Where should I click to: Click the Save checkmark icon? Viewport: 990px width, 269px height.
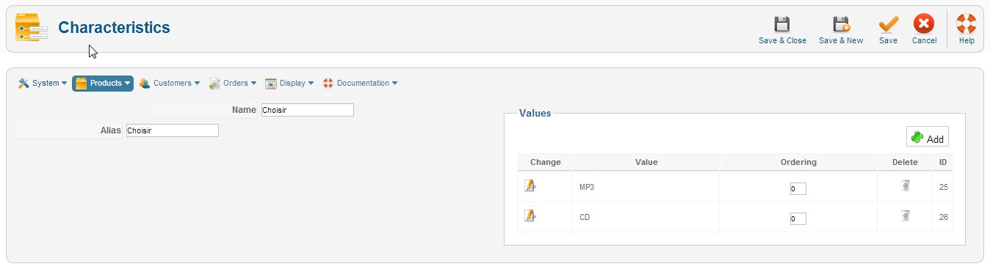click(x=889, y=24)
